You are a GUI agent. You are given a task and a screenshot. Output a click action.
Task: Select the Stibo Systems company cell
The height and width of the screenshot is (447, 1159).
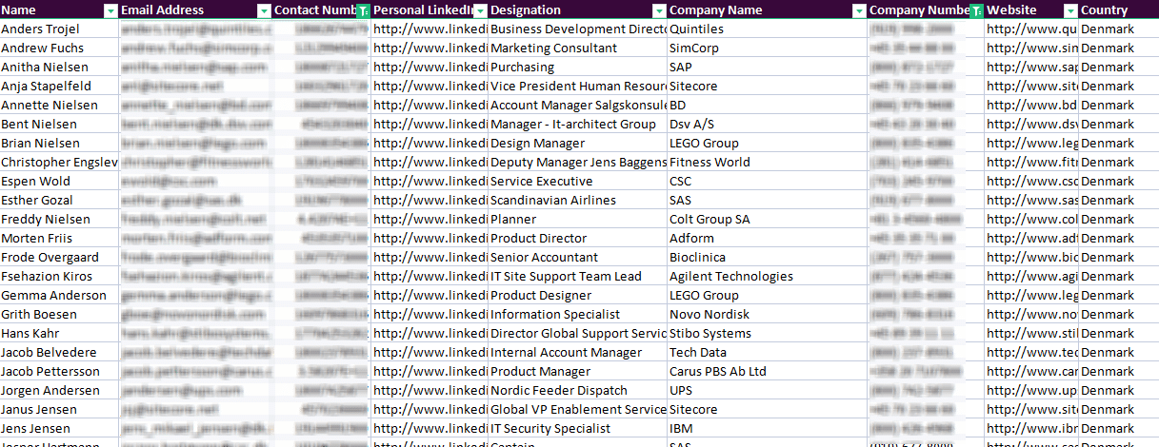[x=768, y=334]
